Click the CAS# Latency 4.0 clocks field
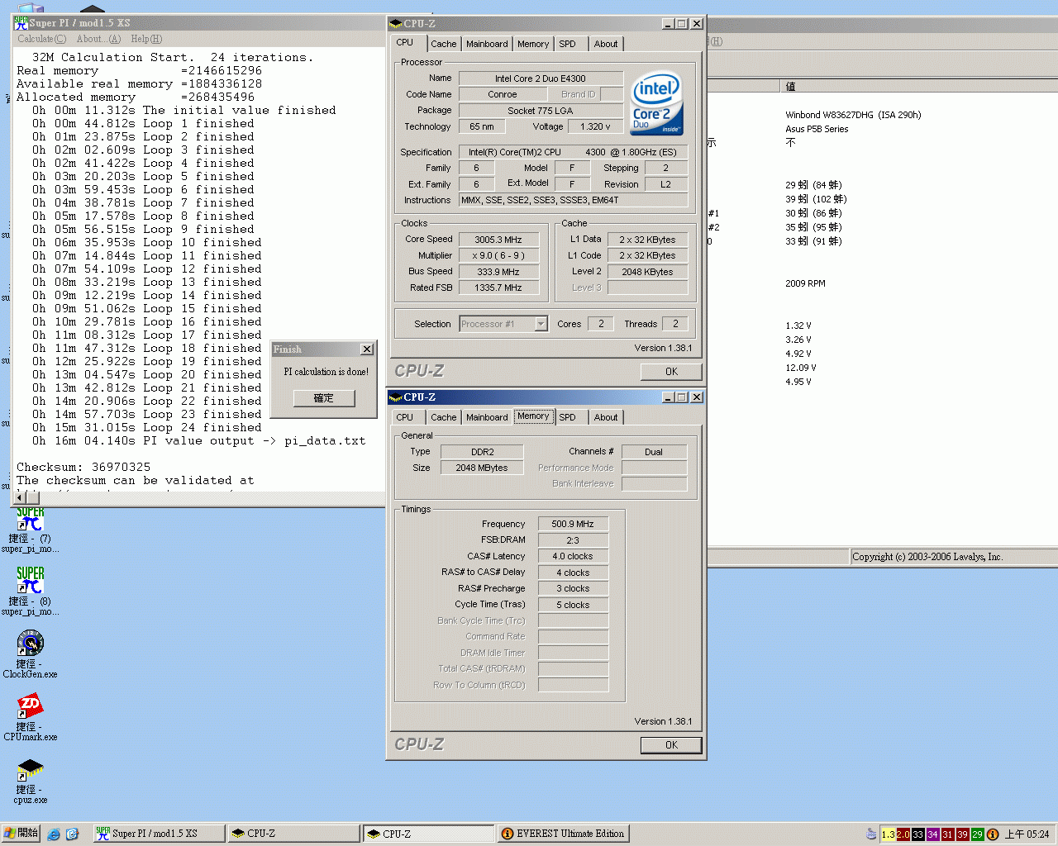 click(573, 556)
